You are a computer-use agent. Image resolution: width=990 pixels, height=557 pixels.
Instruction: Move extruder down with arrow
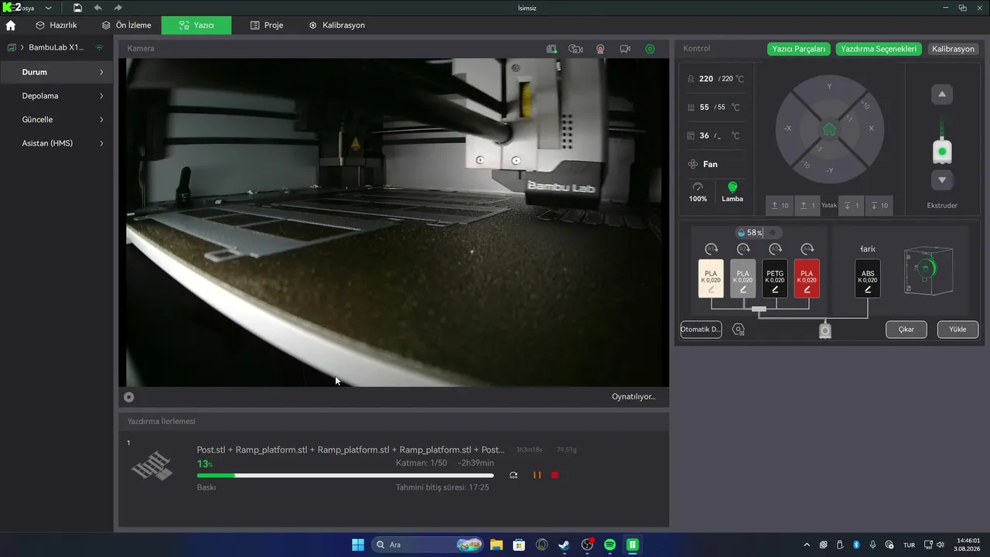(942, 180)
